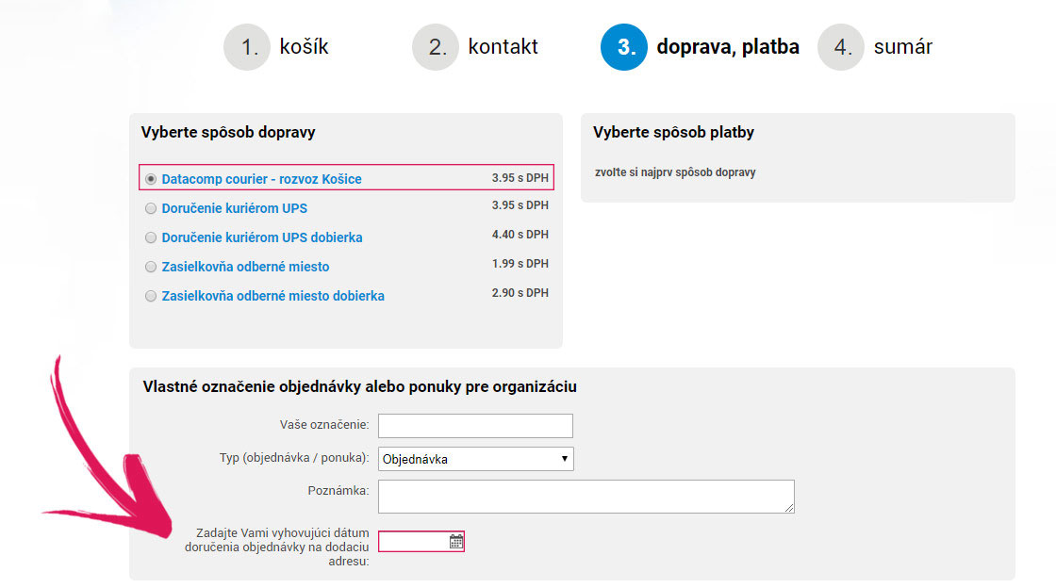Select Doručenie kuriérom UPS radio button
Screen dimensions: 1056x588
coord(151,208)
